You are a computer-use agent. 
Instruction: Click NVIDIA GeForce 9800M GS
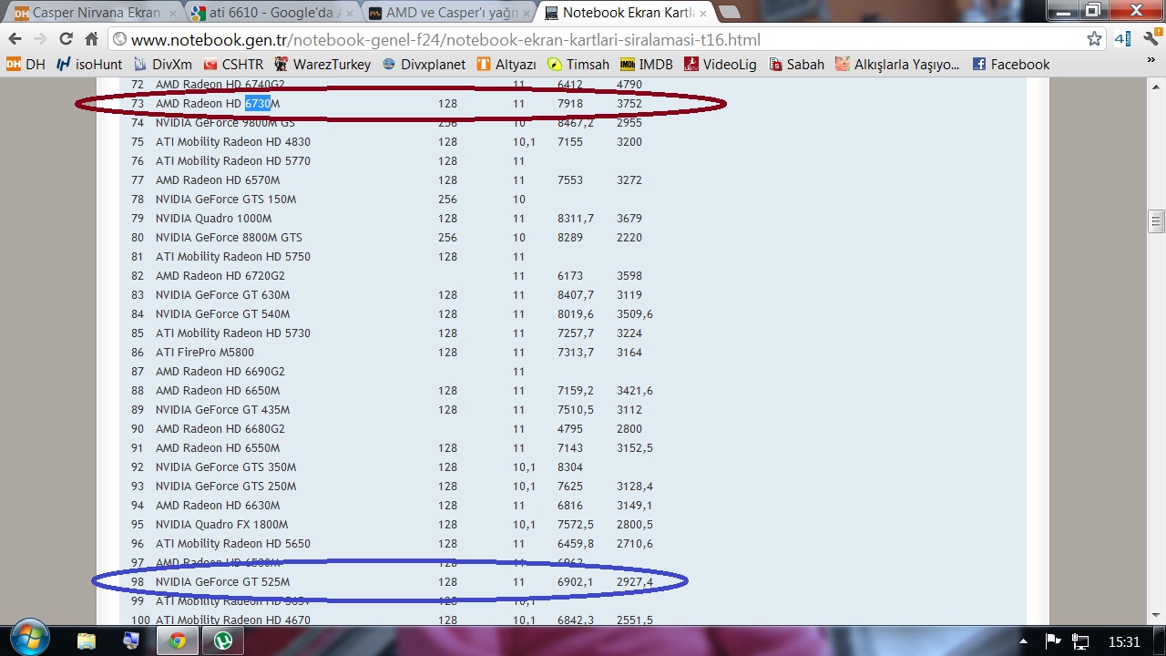[225, 123]
